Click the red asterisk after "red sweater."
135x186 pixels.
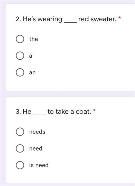(119, 18)
